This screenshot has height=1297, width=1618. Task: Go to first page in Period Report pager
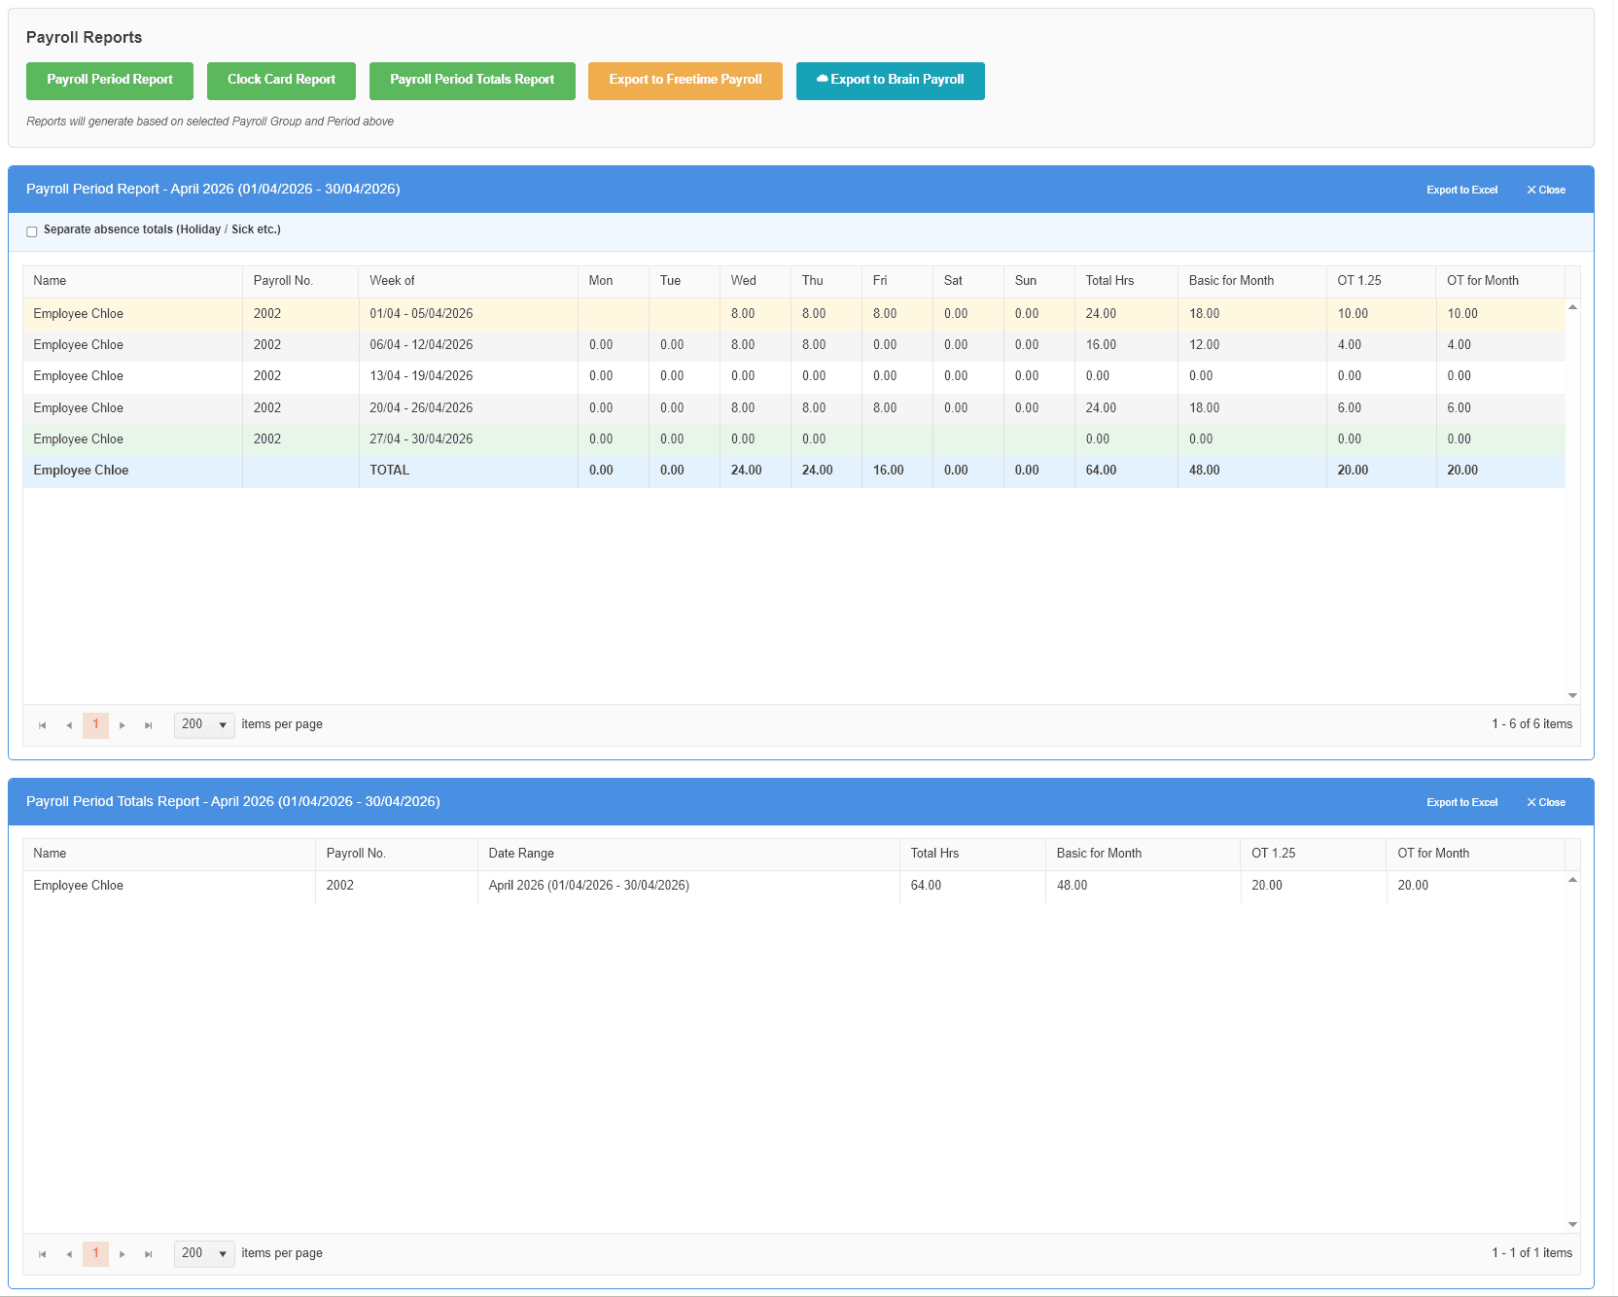pos(42,725)
